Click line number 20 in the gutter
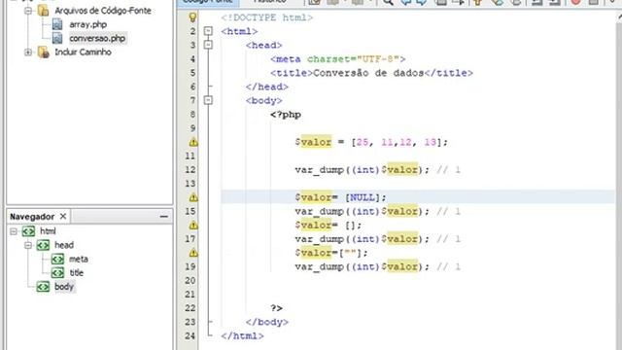The width and height of the screenshot is (622, 350). pyautogui.click(x=190, y=280)
